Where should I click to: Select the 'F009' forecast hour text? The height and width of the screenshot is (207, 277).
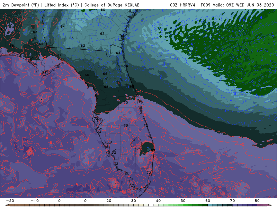click(206, 5)
